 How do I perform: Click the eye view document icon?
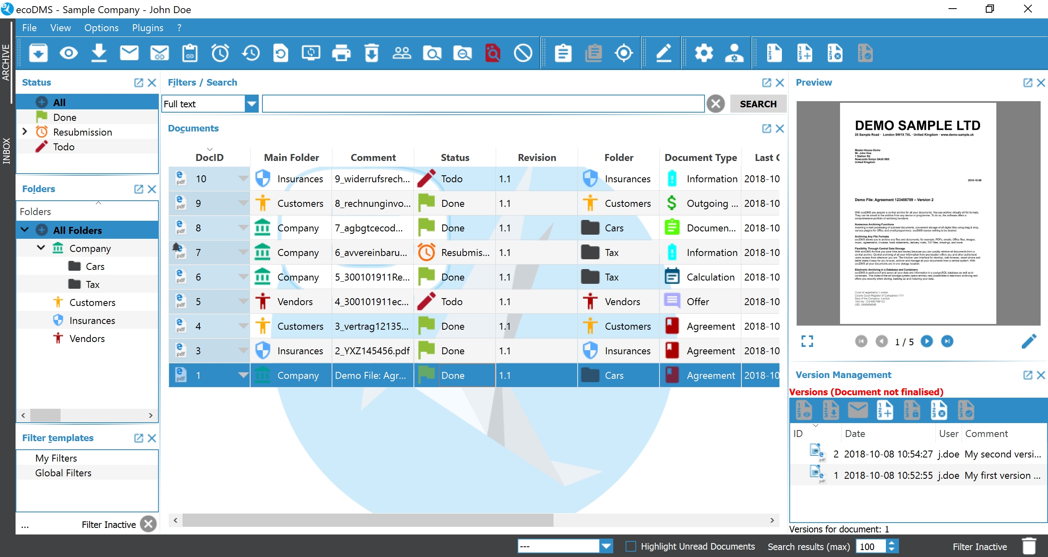(69, 53)
